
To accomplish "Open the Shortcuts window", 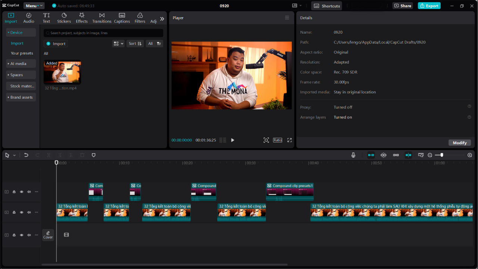I will [327, 6].
